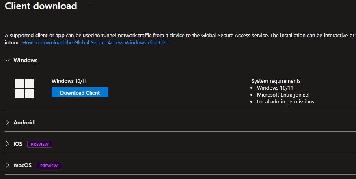The width and height of the screenshot is (356, 179).
Task: Click the macOS section header label
Action: click(x=23, y=165)
